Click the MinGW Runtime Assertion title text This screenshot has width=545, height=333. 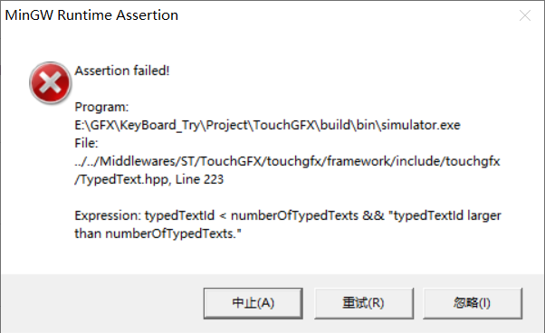point(91,15)
